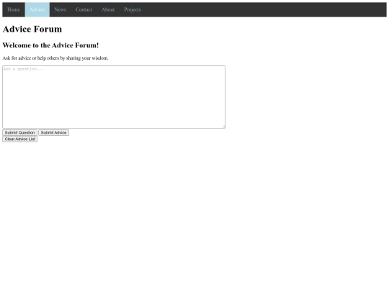This screenshot has width=389, height=291.
Task: Click the textarea resize handle corner
Action: (x=223, y=126)
